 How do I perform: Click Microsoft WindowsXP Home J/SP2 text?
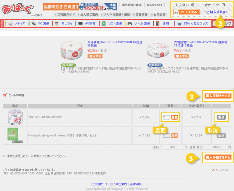tap(63, 136)
